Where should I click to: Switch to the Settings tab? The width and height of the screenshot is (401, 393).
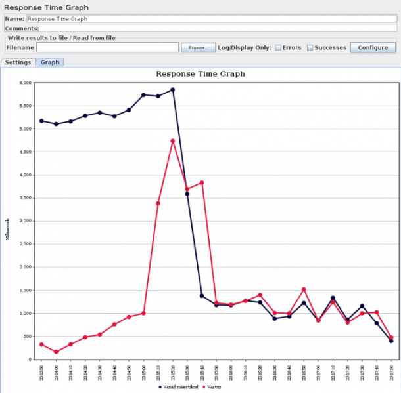[x=18, y=62]
